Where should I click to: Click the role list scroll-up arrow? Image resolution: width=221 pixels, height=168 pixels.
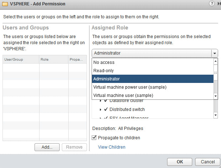[216, 61]
